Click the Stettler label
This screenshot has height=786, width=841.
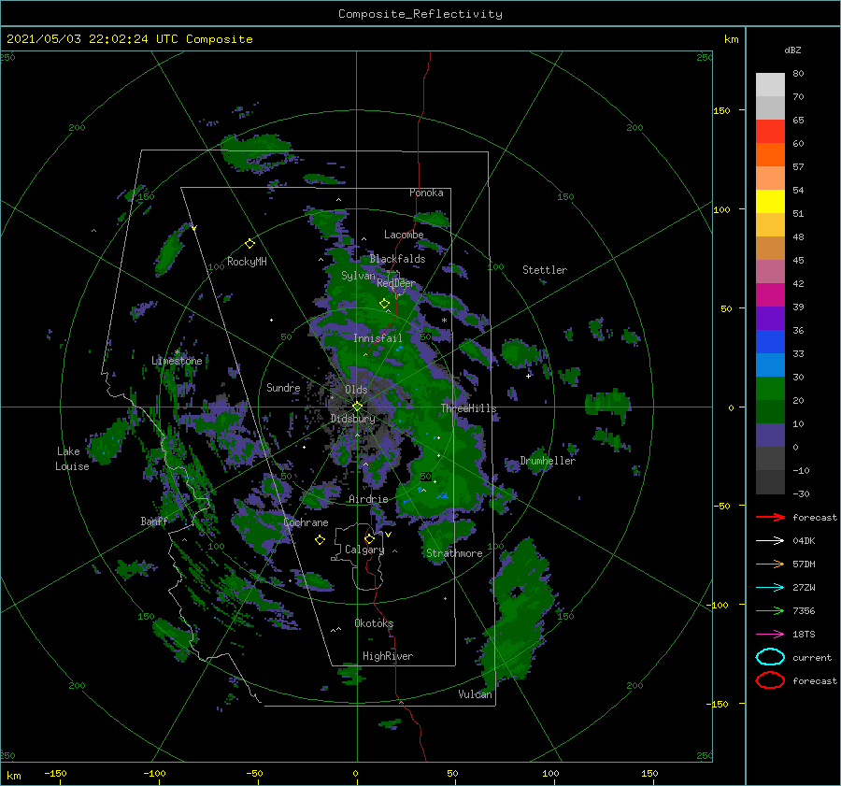click(x=545, y=270)
